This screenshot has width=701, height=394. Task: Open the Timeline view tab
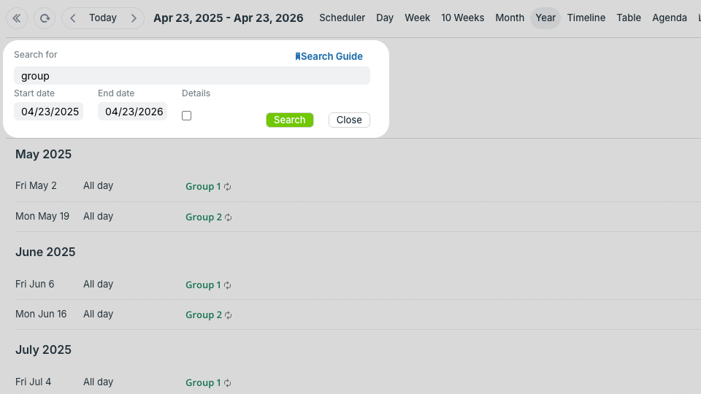click(586, 18)
